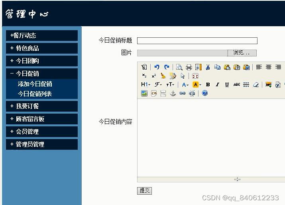
Task: Cut with the scissors icon
Action: [x=208, y=67]
